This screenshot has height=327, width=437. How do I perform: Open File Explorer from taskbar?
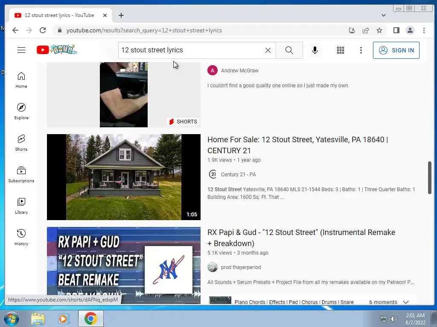click(x=38, y=318)
